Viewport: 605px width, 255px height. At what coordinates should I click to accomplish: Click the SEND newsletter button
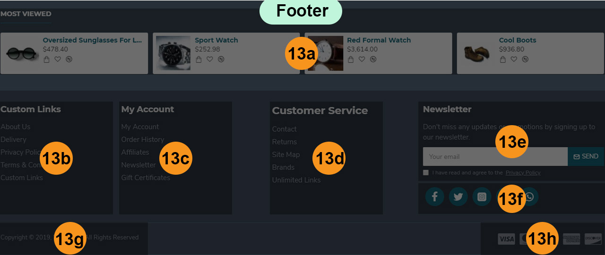coord(586,156)
